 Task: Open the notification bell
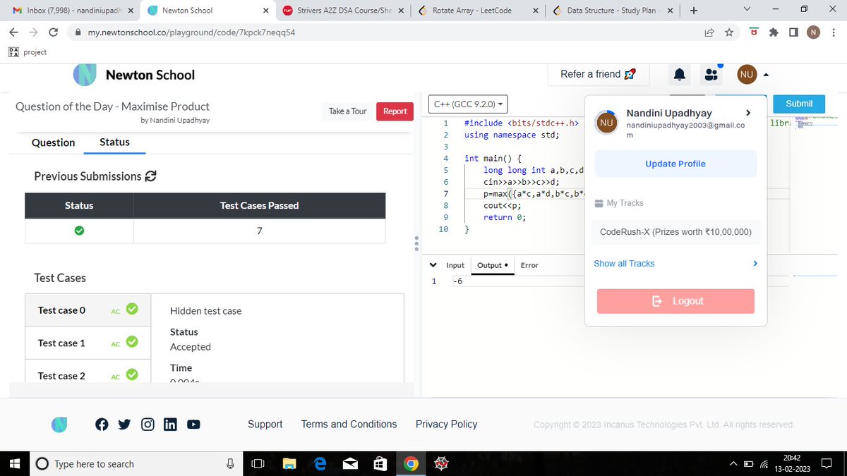click(678, 74)
